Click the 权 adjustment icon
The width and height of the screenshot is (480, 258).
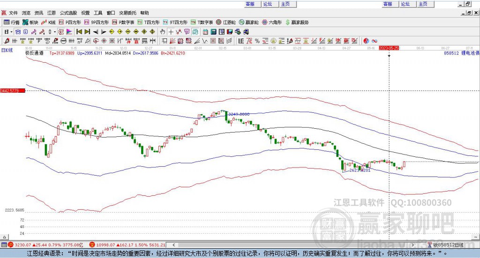61,32
